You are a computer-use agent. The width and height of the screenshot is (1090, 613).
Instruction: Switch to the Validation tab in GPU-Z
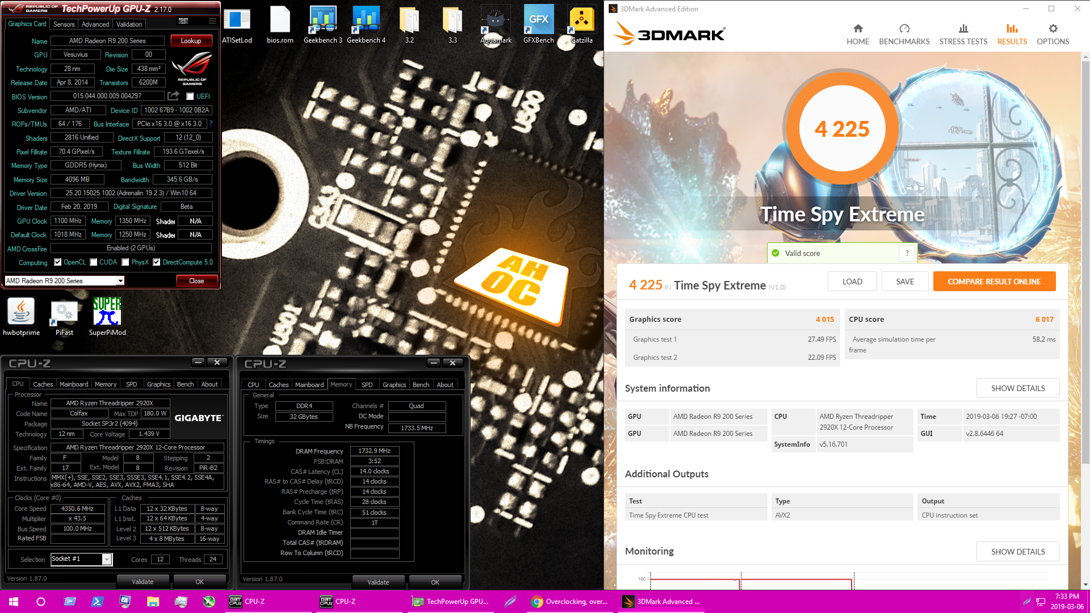tap(129, 24)
